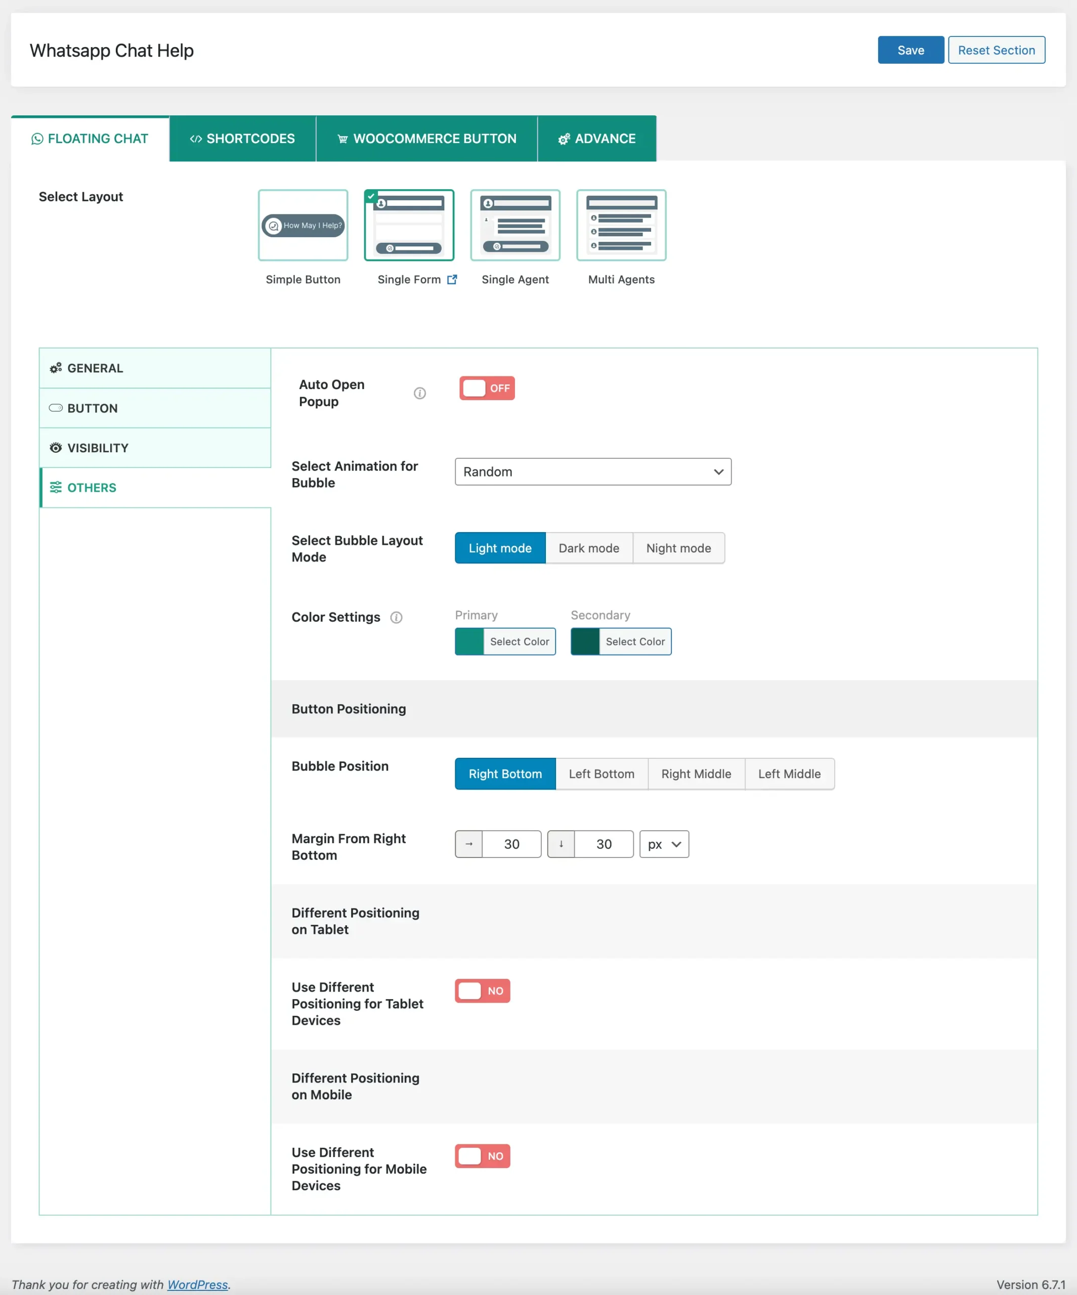Choose Dark mode bubble layout
The height and width of the screenshot is (1295, 1077).
(x=589, y=548)
